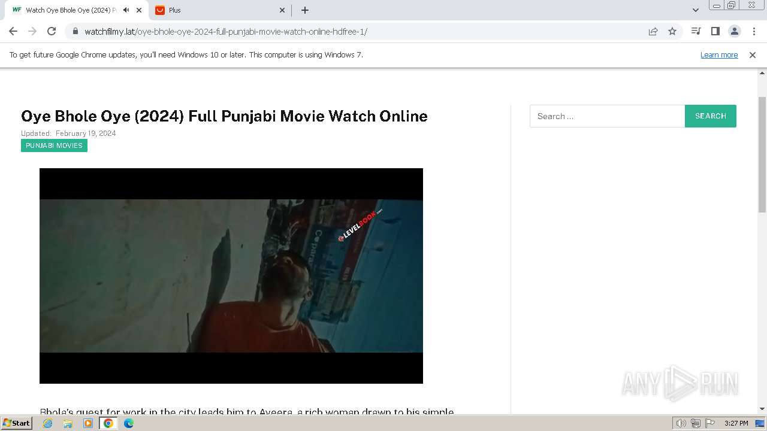Reload the current page
Viewport: 767px width, 431px height.
coord(52,31)
